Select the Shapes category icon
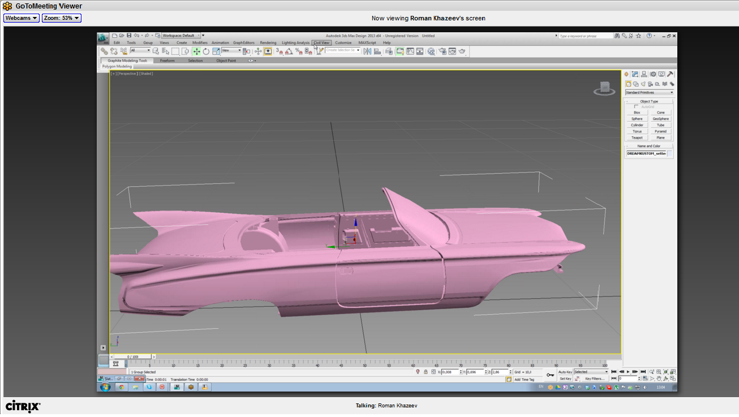This screenshot has height=417, width=739. point(635,84)
